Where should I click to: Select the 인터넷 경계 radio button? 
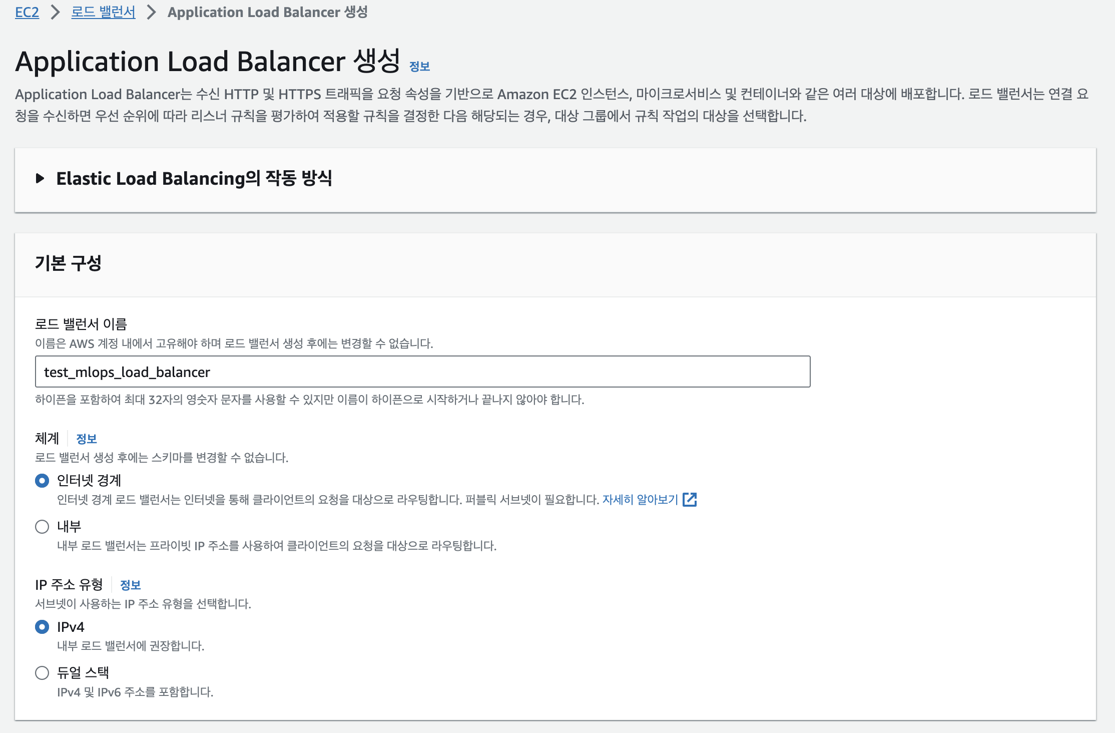(42, 481)
